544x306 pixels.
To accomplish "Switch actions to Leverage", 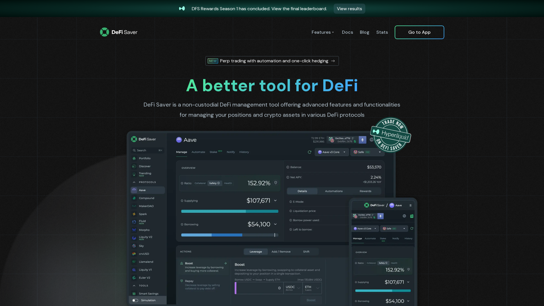I will point(256,252).
